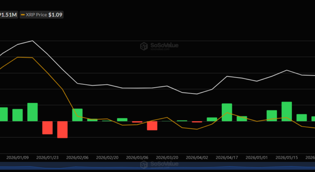315x172 pixels.
Task: Select the green bar above 2026/01/09
Action: tap(18, 115)
